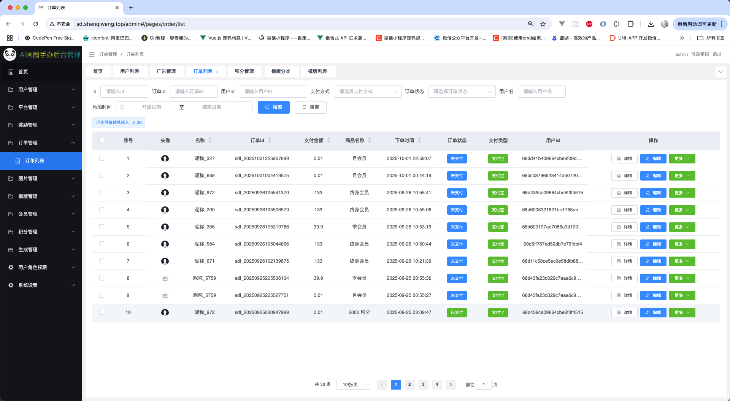The width and height of the screenshot is (730, 401).
Task: Sort table by 下单时间 column arrows
Action: pyautogui.click(x=419, y=141)
